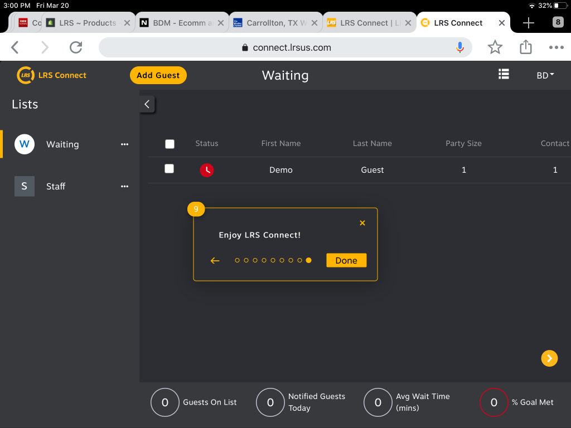Check the Demo Guest row checkbox
Screen dimensions: 571x428
[170, 169]
